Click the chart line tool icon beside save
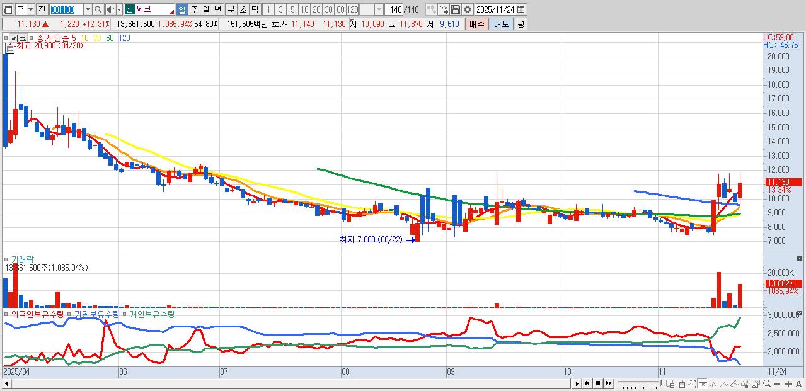806x391 pixels. (443, 9)
